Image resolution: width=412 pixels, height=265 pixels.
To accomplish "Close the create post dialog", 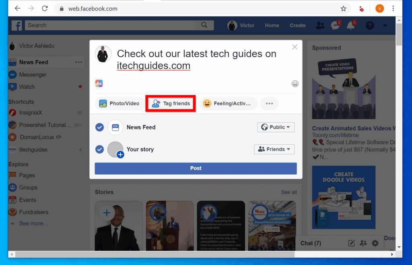I will tap(295, 47).
